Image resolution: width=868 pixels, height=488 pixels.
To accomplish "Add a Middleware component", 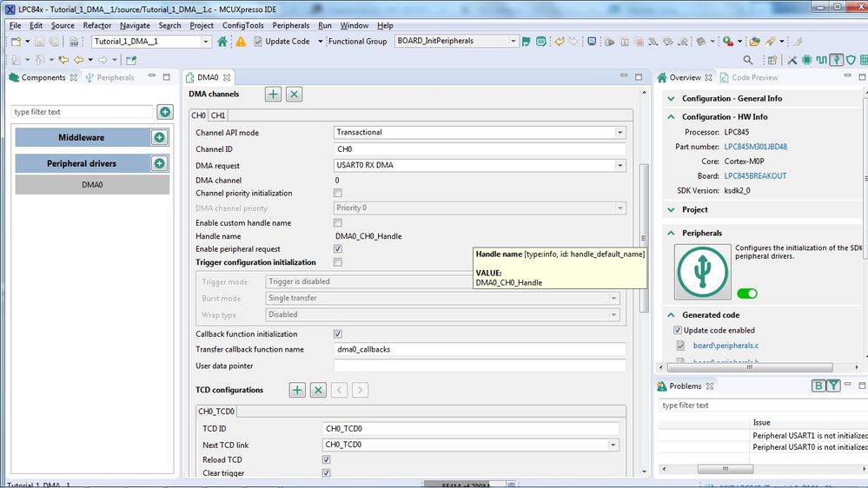I will (159, 137).
